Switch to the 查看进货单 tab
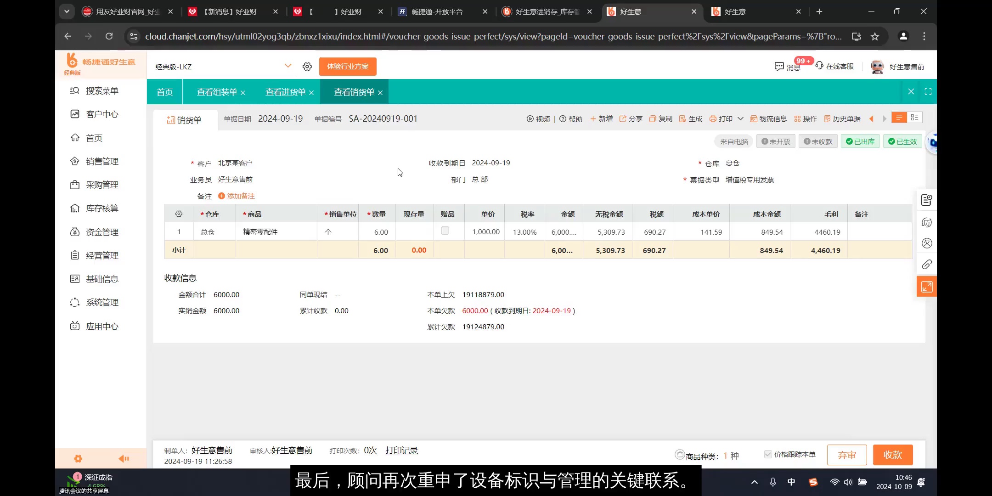This screenshot has width=992, height=496. coord(285,92)
